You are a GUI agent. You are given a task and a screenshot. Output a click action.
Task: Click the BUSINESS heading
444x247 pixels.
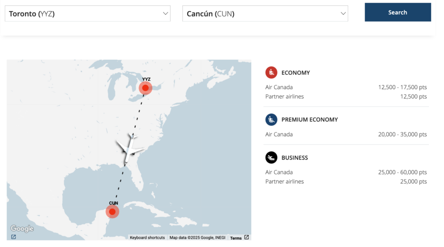point(295,157)
